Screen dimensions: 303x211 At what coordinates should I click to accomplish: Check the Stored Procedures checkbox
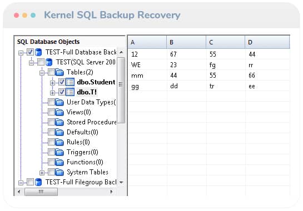51,122
